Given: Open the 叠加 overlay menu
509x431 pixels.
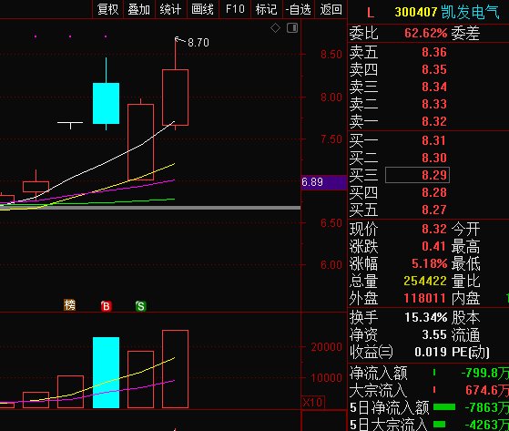Looking at the screenshot, I should 139,9.
